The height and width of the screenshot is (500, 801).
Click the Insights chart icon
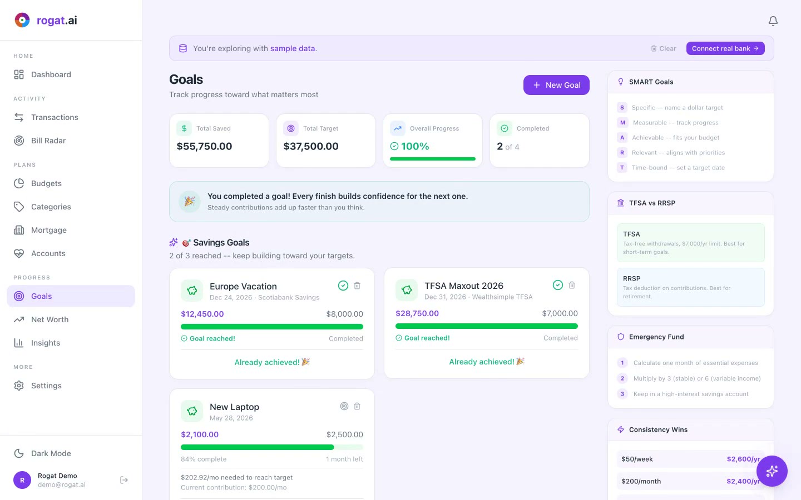point(19,343)
